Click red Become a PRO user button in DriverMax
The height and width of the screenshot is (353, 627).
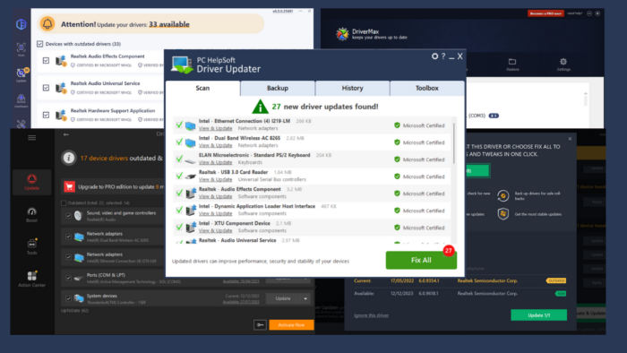545,13
